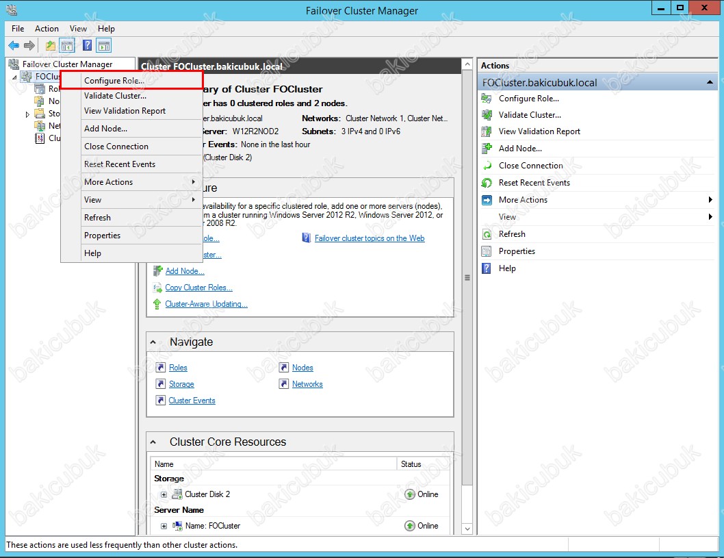Expand Cluster Disk 2 plus box
Image resolution: width=724 pixels, height=558 pixels.
click(x=164, y=494)
